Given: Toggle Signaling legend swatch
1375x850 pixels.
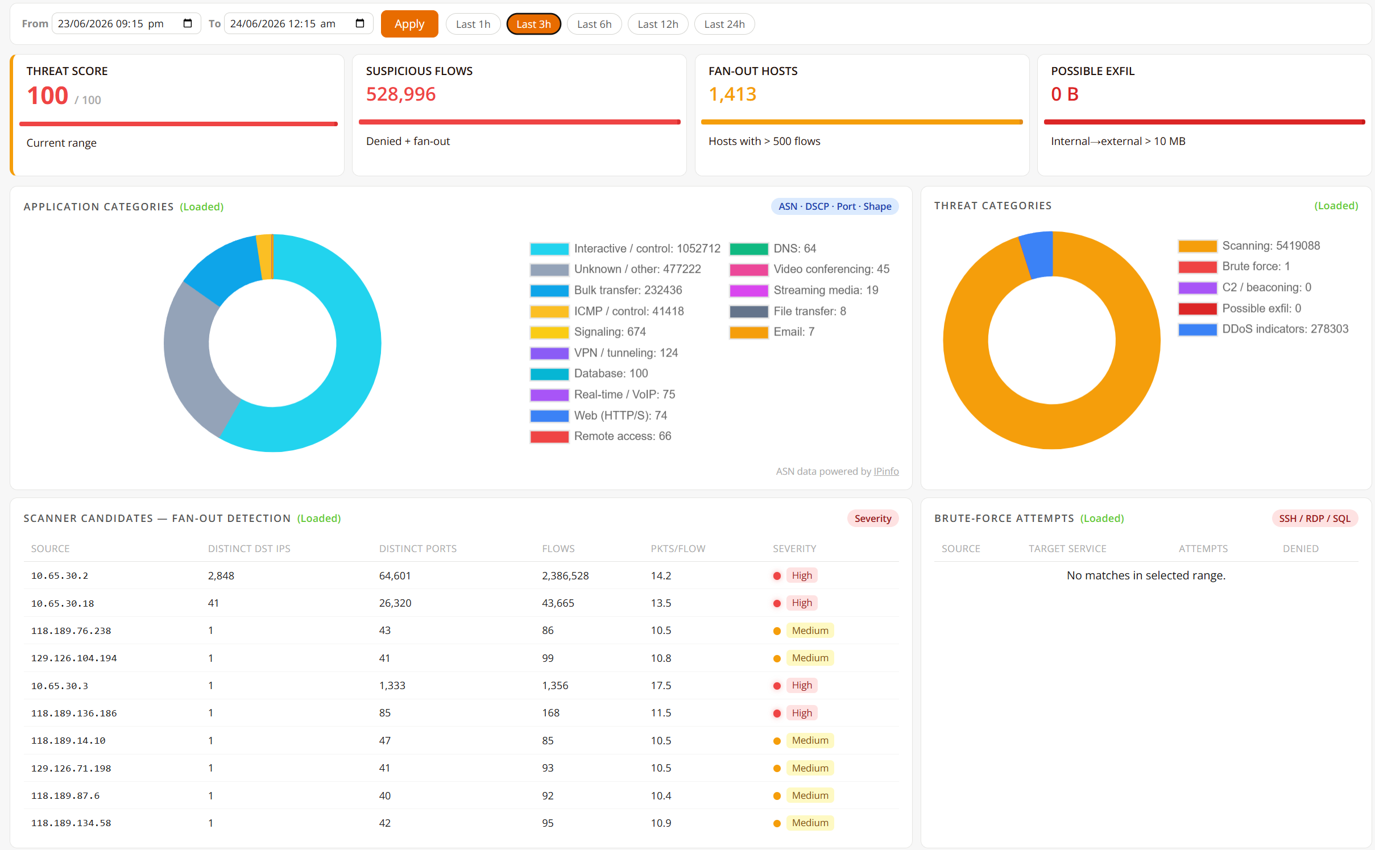Looking at the screenshot, I should click(549, 332).
